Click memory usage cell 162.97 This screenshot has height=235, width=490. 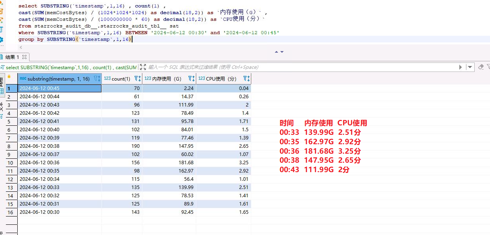point(169,171)
